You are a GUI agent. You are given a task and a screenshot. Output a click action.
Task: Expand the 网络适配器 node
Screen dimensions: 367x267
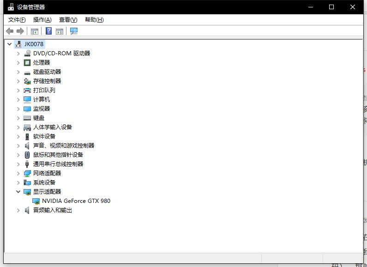tap(18, 173)
